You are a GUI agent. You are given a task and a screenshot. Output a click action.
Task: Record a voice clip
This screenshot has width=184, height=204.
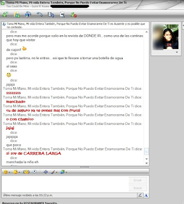click(35, 172)
